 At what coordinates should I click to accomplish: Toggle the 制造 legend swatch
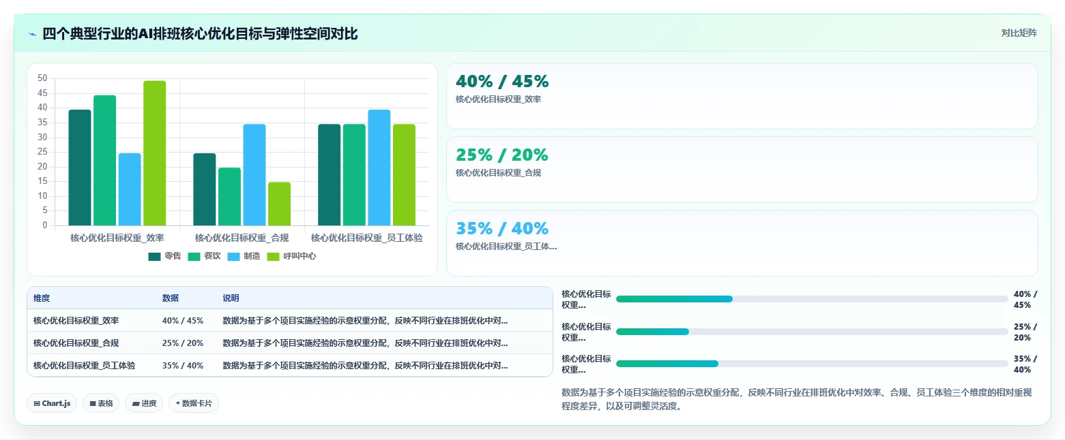coord(233,256)
